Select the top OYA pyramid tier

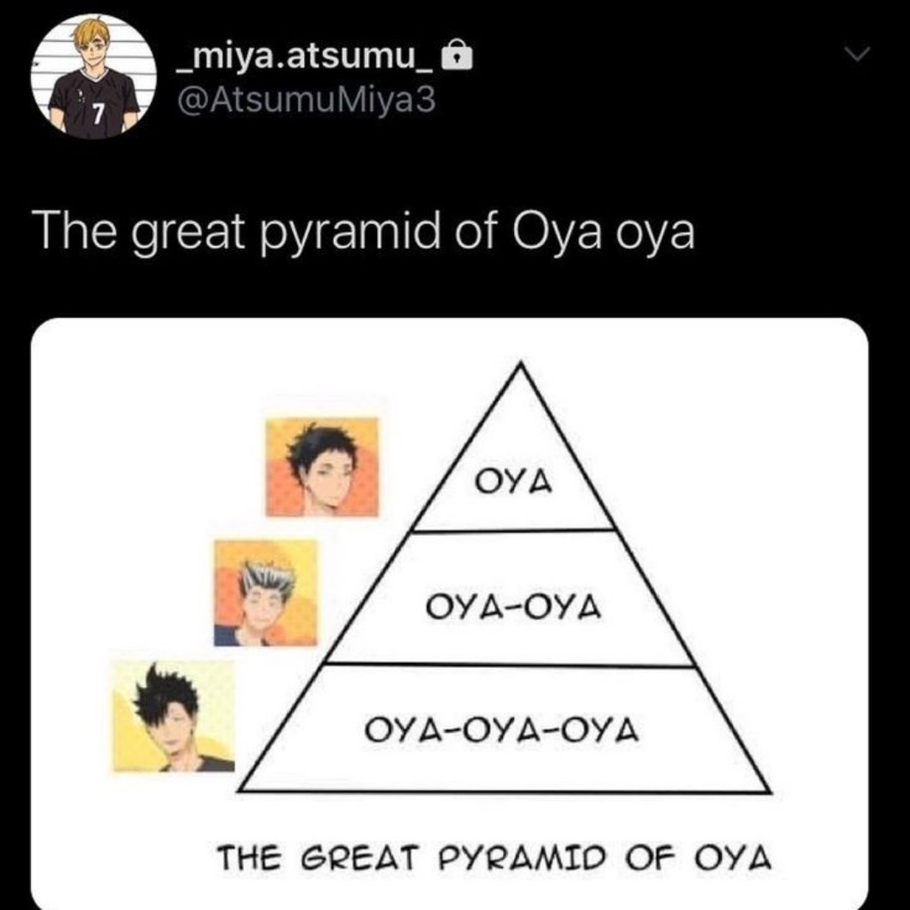point(513,482)
